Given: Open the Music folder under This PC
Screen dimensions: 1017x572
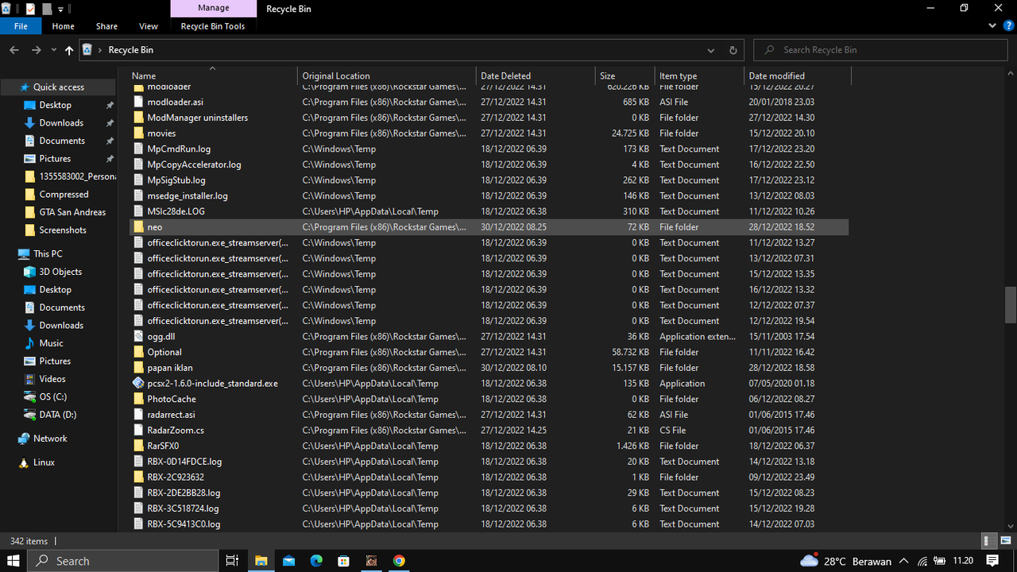Looking at the screenshot, I should tap(51, 343).
